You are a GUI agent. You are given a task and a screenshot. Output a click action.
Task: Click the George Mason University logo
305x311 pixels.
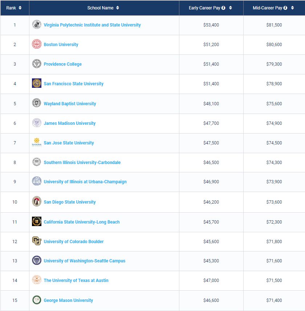[37, 300]
